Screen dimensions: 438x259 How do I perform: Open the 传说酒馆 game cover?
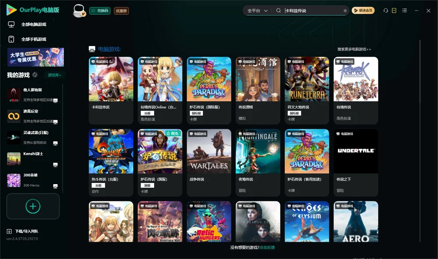258,79
